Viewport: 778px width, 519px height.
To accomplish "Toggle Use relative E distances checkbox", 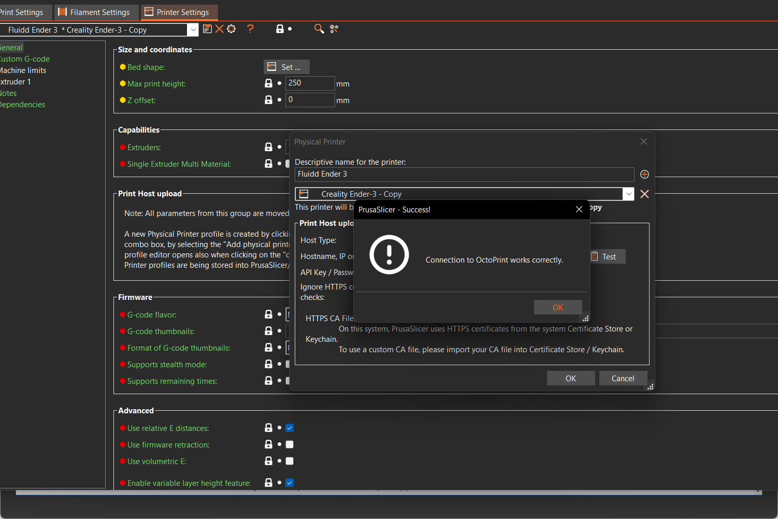I will [290, 428].
